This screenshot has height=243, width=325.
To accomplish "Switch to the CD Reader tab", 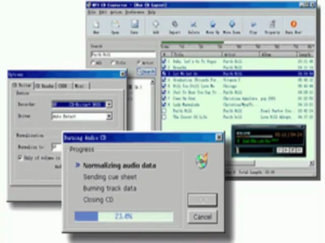I will pyautogui.click(x=45, y=86).
